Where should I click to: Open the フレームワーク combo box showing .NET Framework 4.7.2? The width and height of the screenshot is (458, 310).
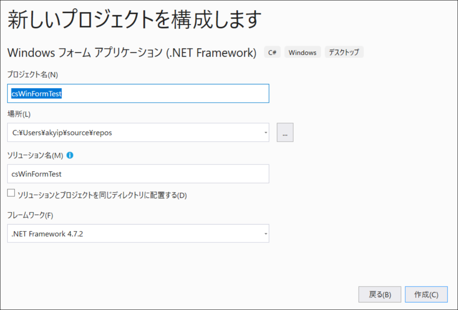point(138,233)
